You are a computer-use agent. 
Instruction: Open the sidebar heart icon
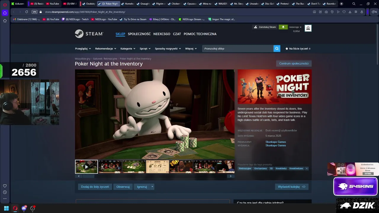pos(5,186)
